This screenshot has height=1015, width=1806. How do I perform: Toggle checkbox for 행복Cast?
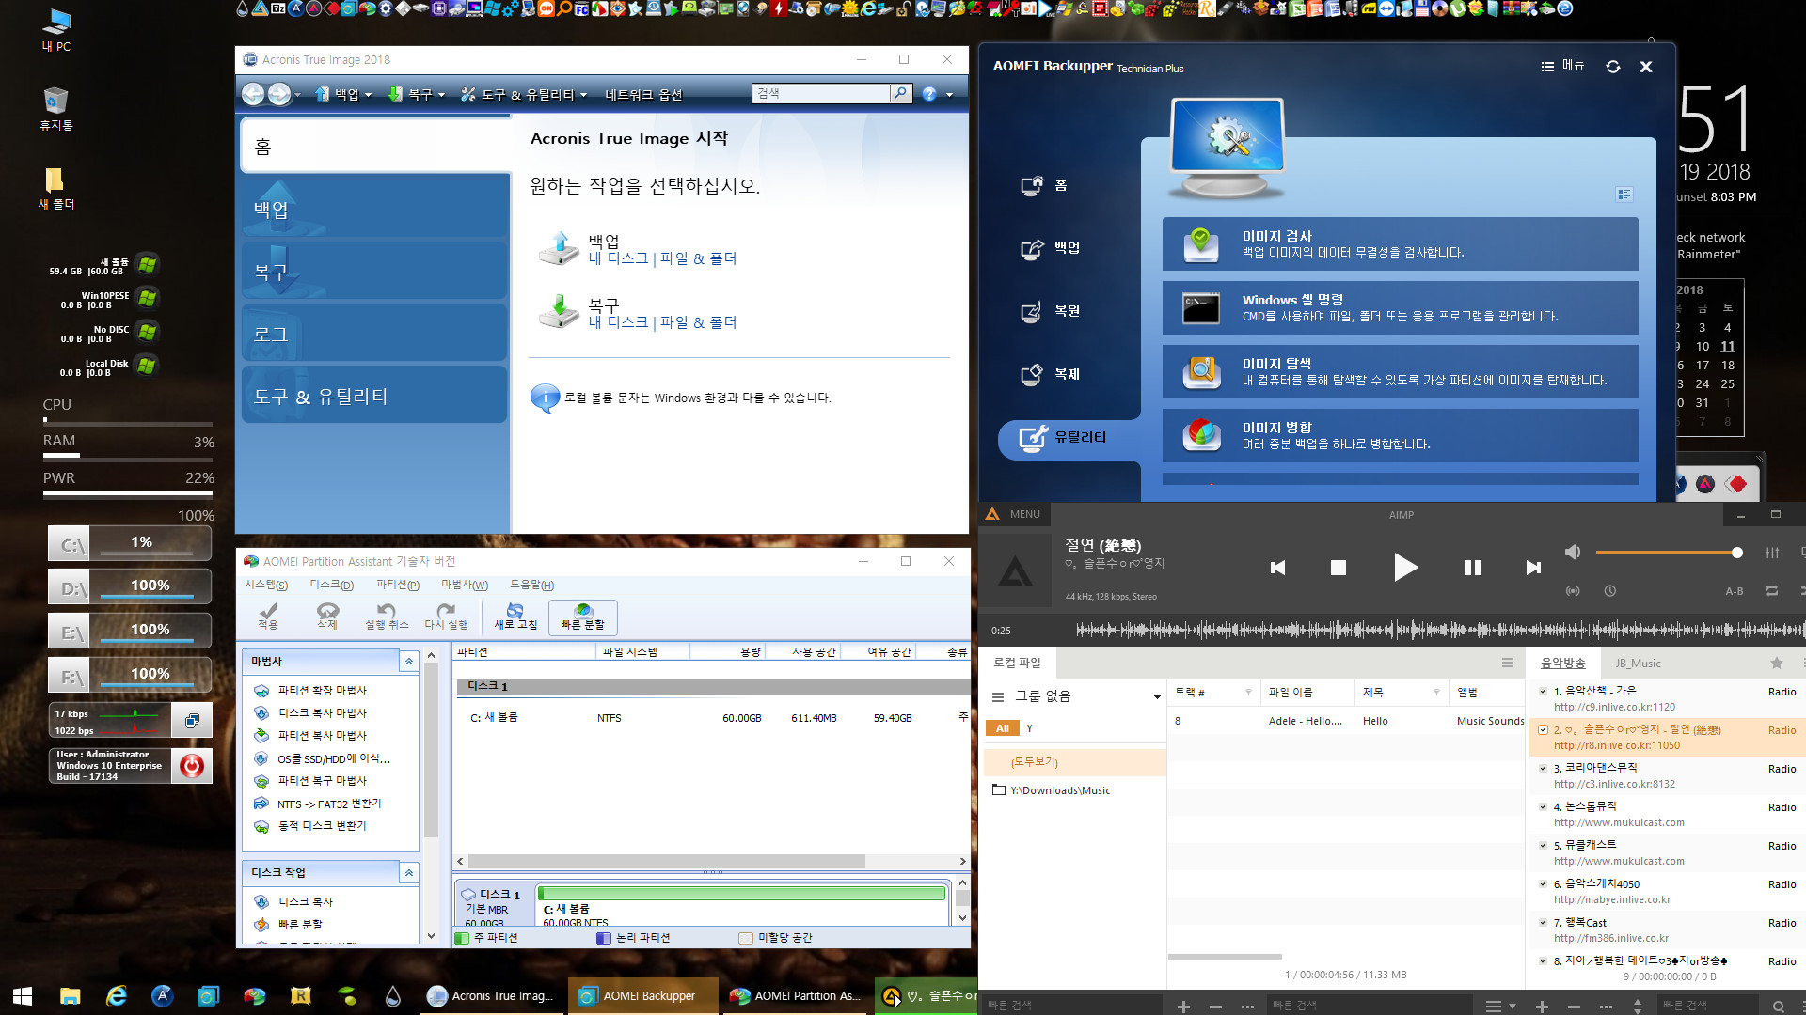tap(1544, 922)
